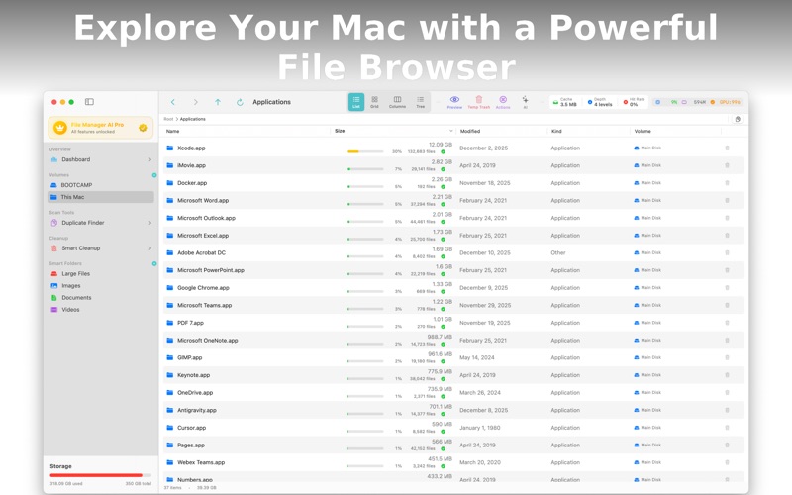Image resolution: width=792 pixels, height=495 pixels.
Task: Click the Hit Rate 0% indicator
Action: point(635,102)
